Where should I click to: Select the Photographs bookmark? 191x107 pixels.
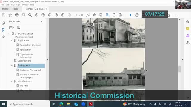pos(24,65)
